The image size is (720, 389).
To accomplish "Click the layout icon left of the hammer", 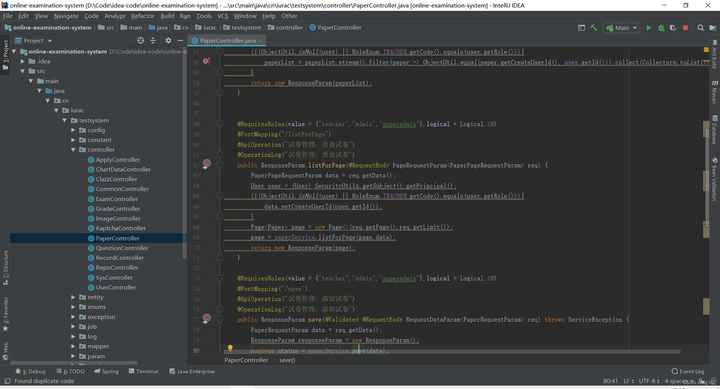I will 581,28.
